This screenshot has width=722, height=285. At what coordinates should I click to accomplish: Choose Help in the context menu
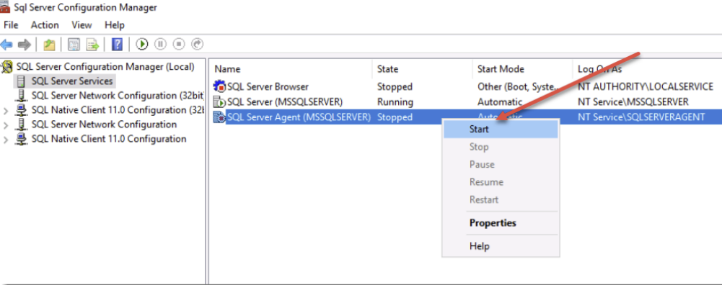pos(501,246)
